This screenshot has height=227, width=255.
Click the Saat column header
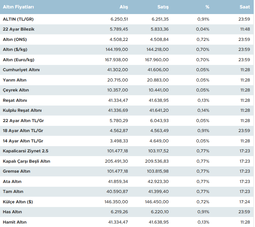pos(245,7)
